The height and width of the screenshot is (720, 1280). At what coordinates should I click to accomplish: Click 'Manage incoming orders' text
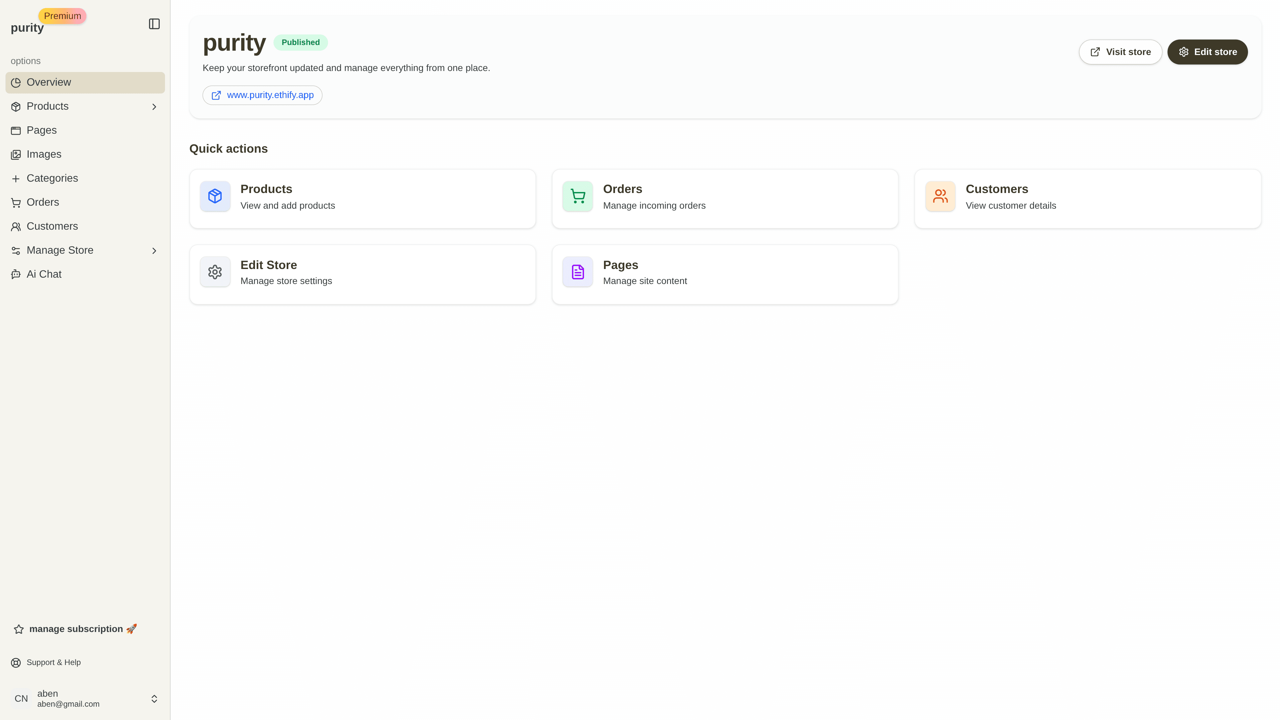[x=654, y=206]
